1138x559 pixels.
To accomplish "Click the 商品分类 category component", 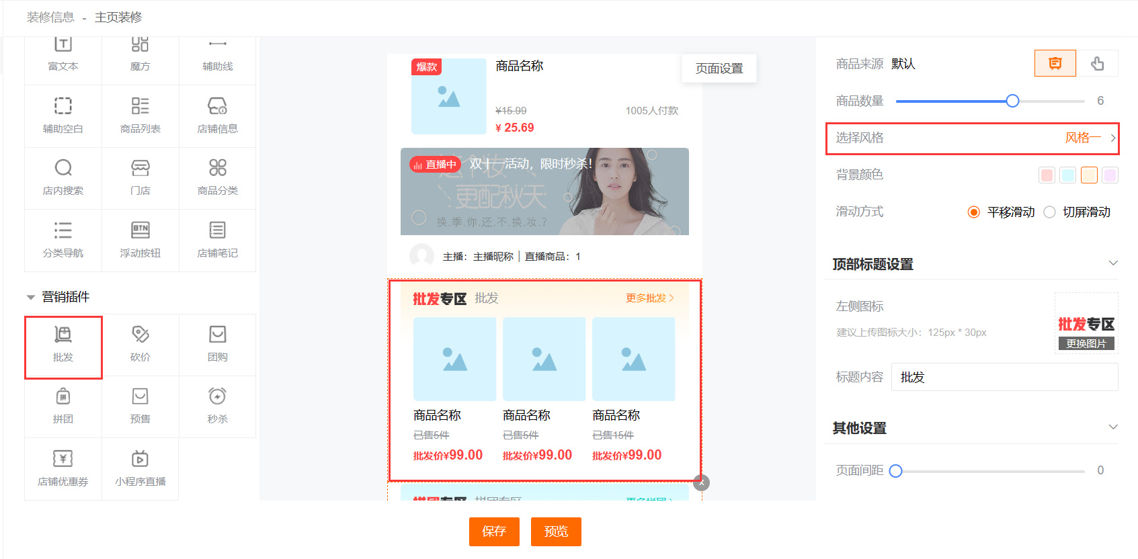I will (x=217, y=177).
